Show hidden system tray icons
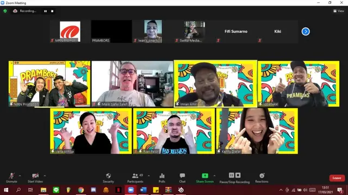The width and height of the screenshot is (348, 195). 281,190
